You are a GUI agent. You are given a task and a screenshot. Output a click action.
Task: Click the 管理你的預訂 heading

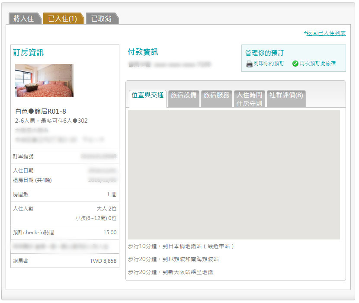point(264,53)
